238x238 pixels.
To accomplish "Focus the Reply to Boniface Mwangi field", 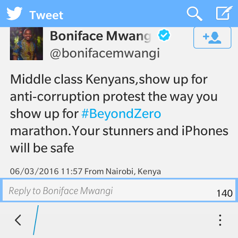I will point(119,190).
